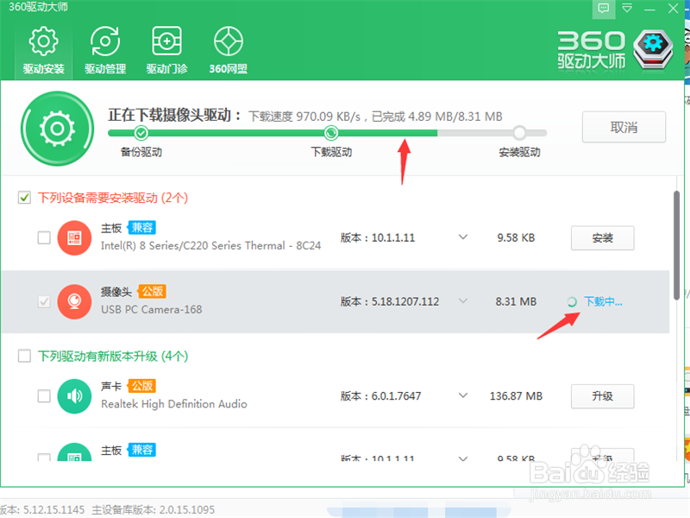Click the 主设备库版本: 2.0.15.1095 status text
Image resolution: width=690 pixels, height=518 pixels.
154,509
